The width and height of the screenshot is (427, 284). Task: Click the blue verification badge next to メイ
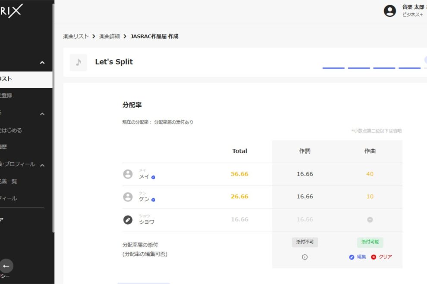153,177
